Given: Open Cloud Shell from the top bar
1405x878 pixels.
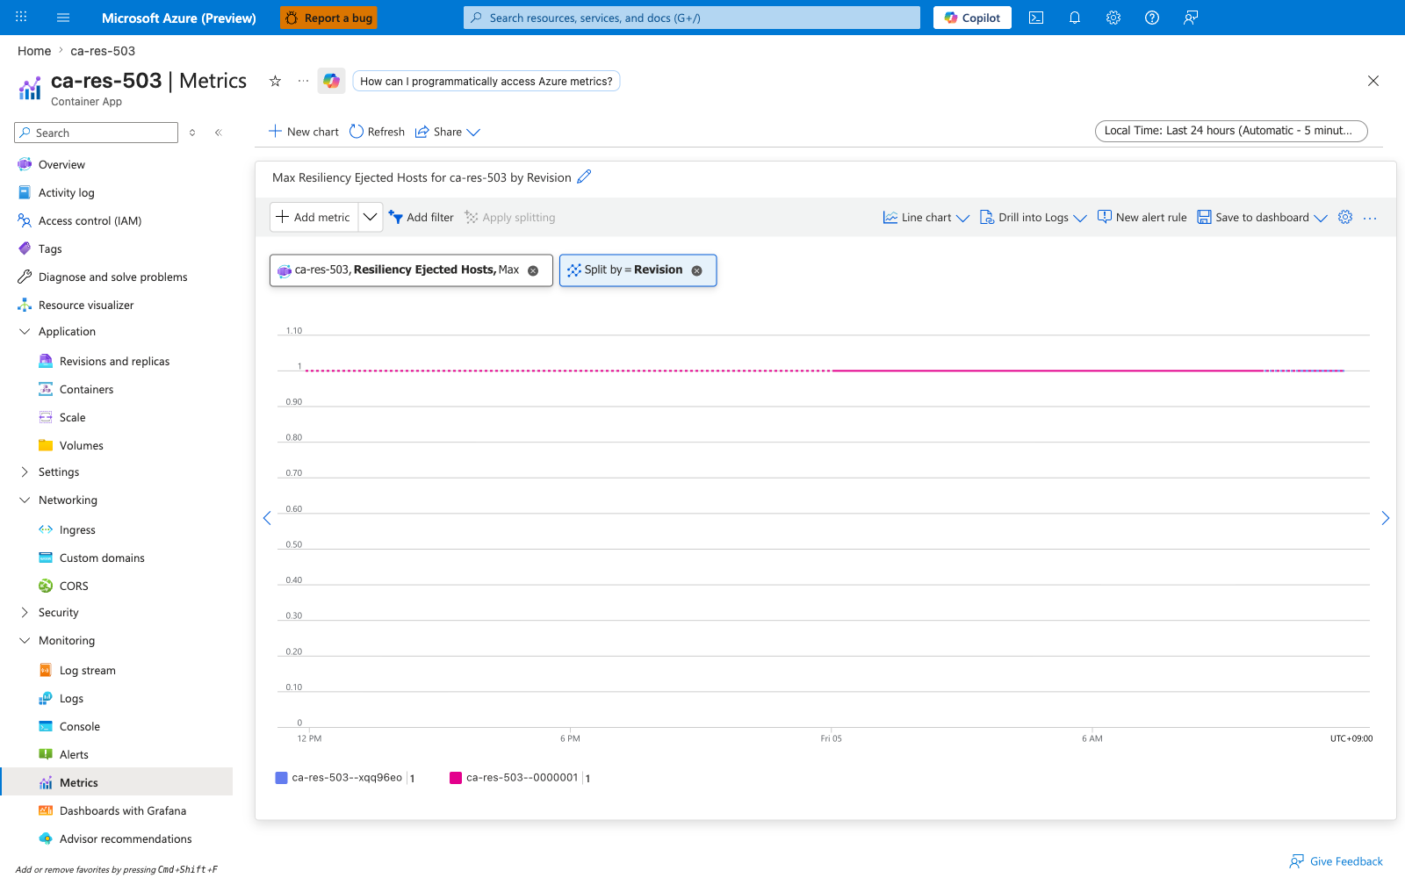Looking at the screenshot, I should coord(1036,18).
